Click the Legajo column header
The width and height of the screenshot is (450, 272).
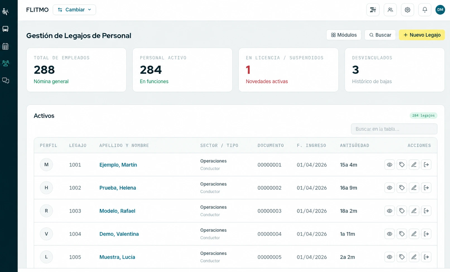coord(78,145)
